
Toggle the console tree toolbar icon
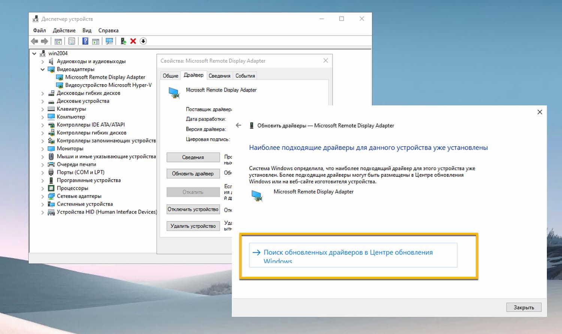pyautogui.click(x=58, y=41)
